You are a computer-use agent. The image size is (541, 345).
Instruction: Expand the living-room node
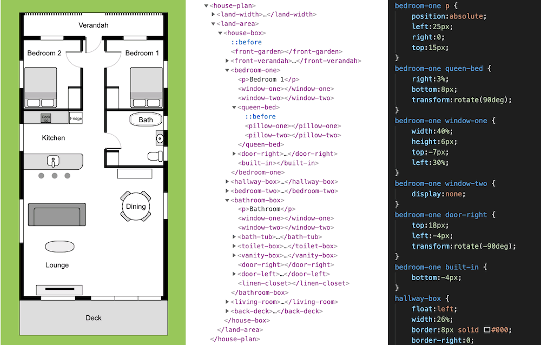[x=226, y=302]
